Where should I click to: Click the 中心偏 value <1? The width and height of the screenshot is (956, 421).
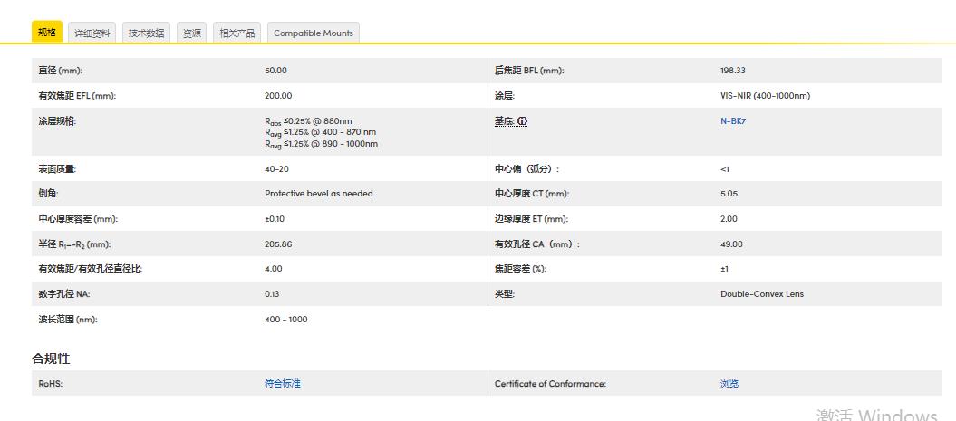click(724, 168)
